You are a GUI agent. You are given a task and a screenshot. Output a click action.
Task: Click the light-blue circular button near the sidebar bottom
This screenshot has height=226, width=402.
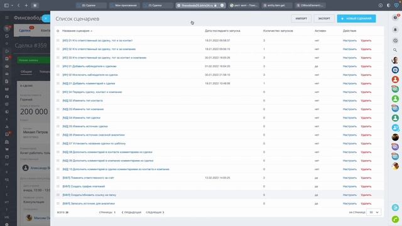tap(395, 208)
